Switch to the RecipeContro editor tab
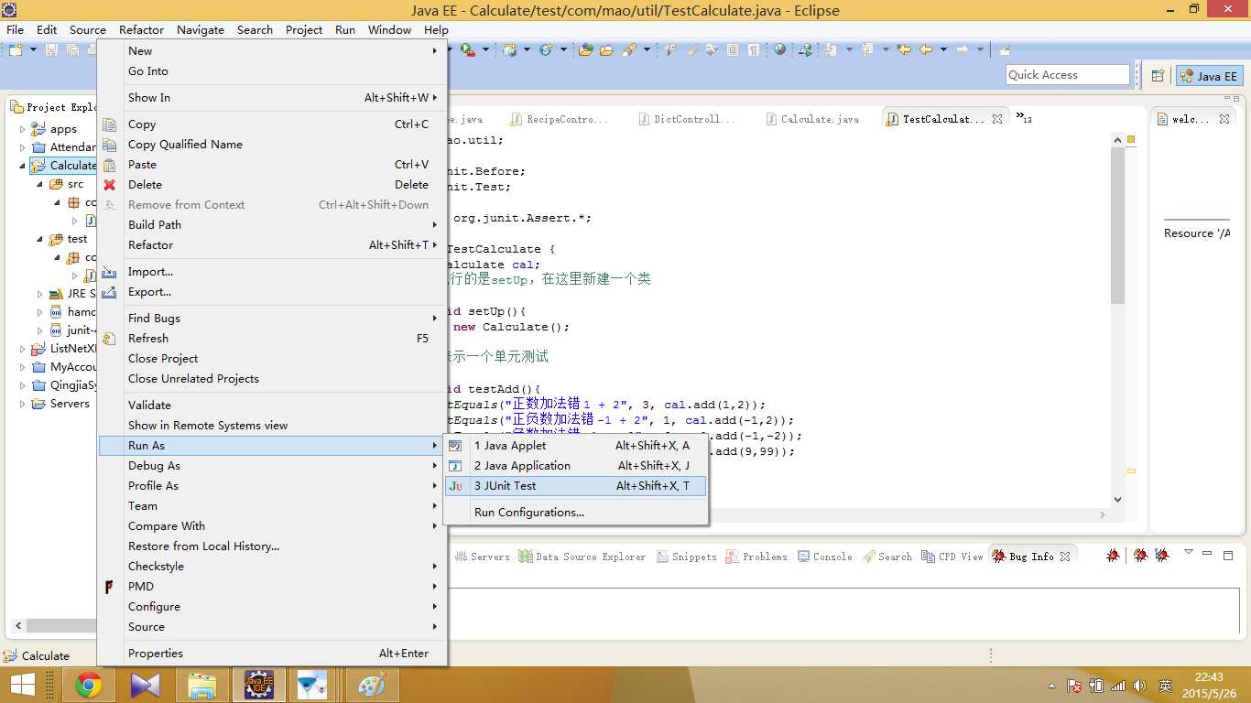 558,119
